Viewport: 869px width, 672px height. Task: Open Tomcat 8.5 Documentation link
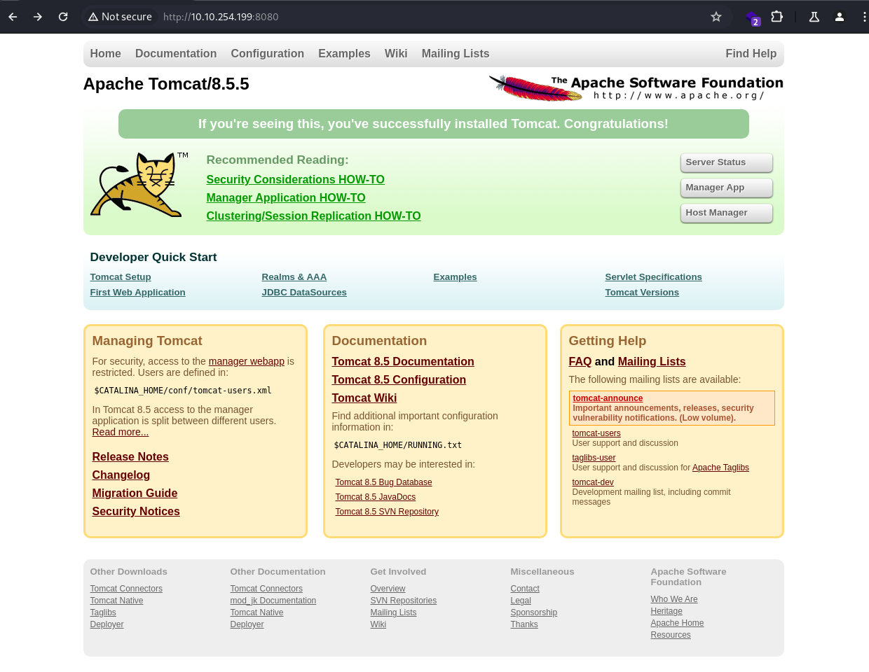point(403,362)
